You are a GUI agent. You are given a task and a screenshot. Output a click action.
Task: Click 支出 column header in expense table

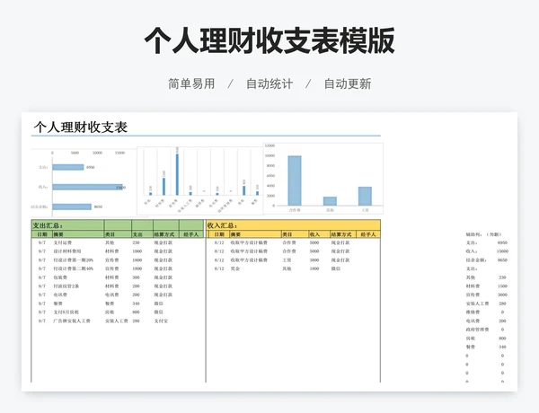142,234
